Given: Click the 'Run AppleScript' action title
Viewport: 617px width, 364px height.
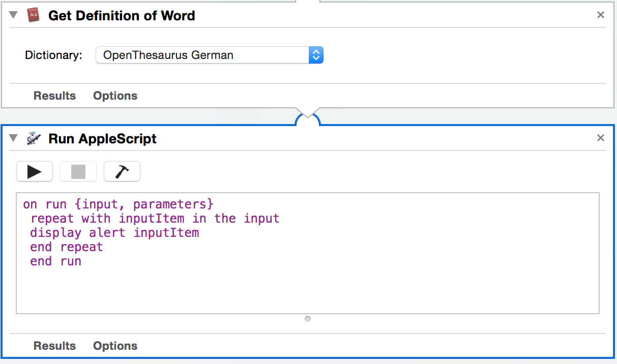Looking at the screenshot, I should tap(102, 139).
